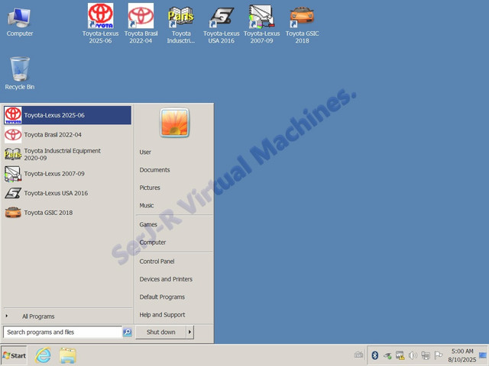Open Toyota Industrial Parts desktop shortcut
The image size is (489, 366).
[x=181, y=24]
